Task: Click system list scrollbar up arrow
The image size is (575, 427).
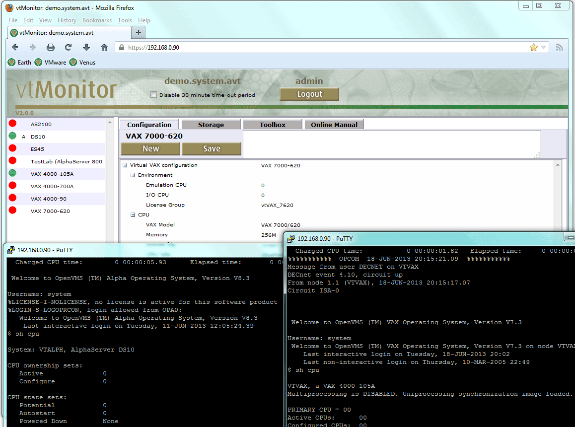Action: click(110, 122)
